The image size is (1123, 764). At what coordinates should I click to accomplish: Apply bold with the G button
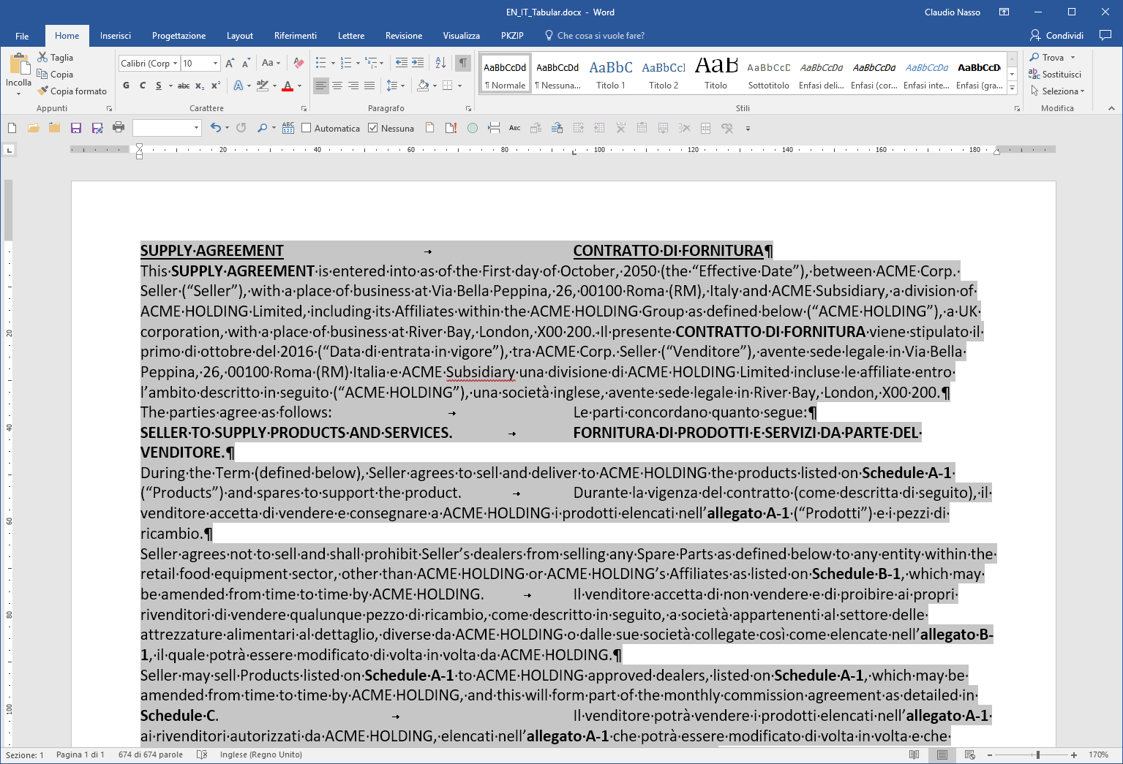[x=126, y=86]
